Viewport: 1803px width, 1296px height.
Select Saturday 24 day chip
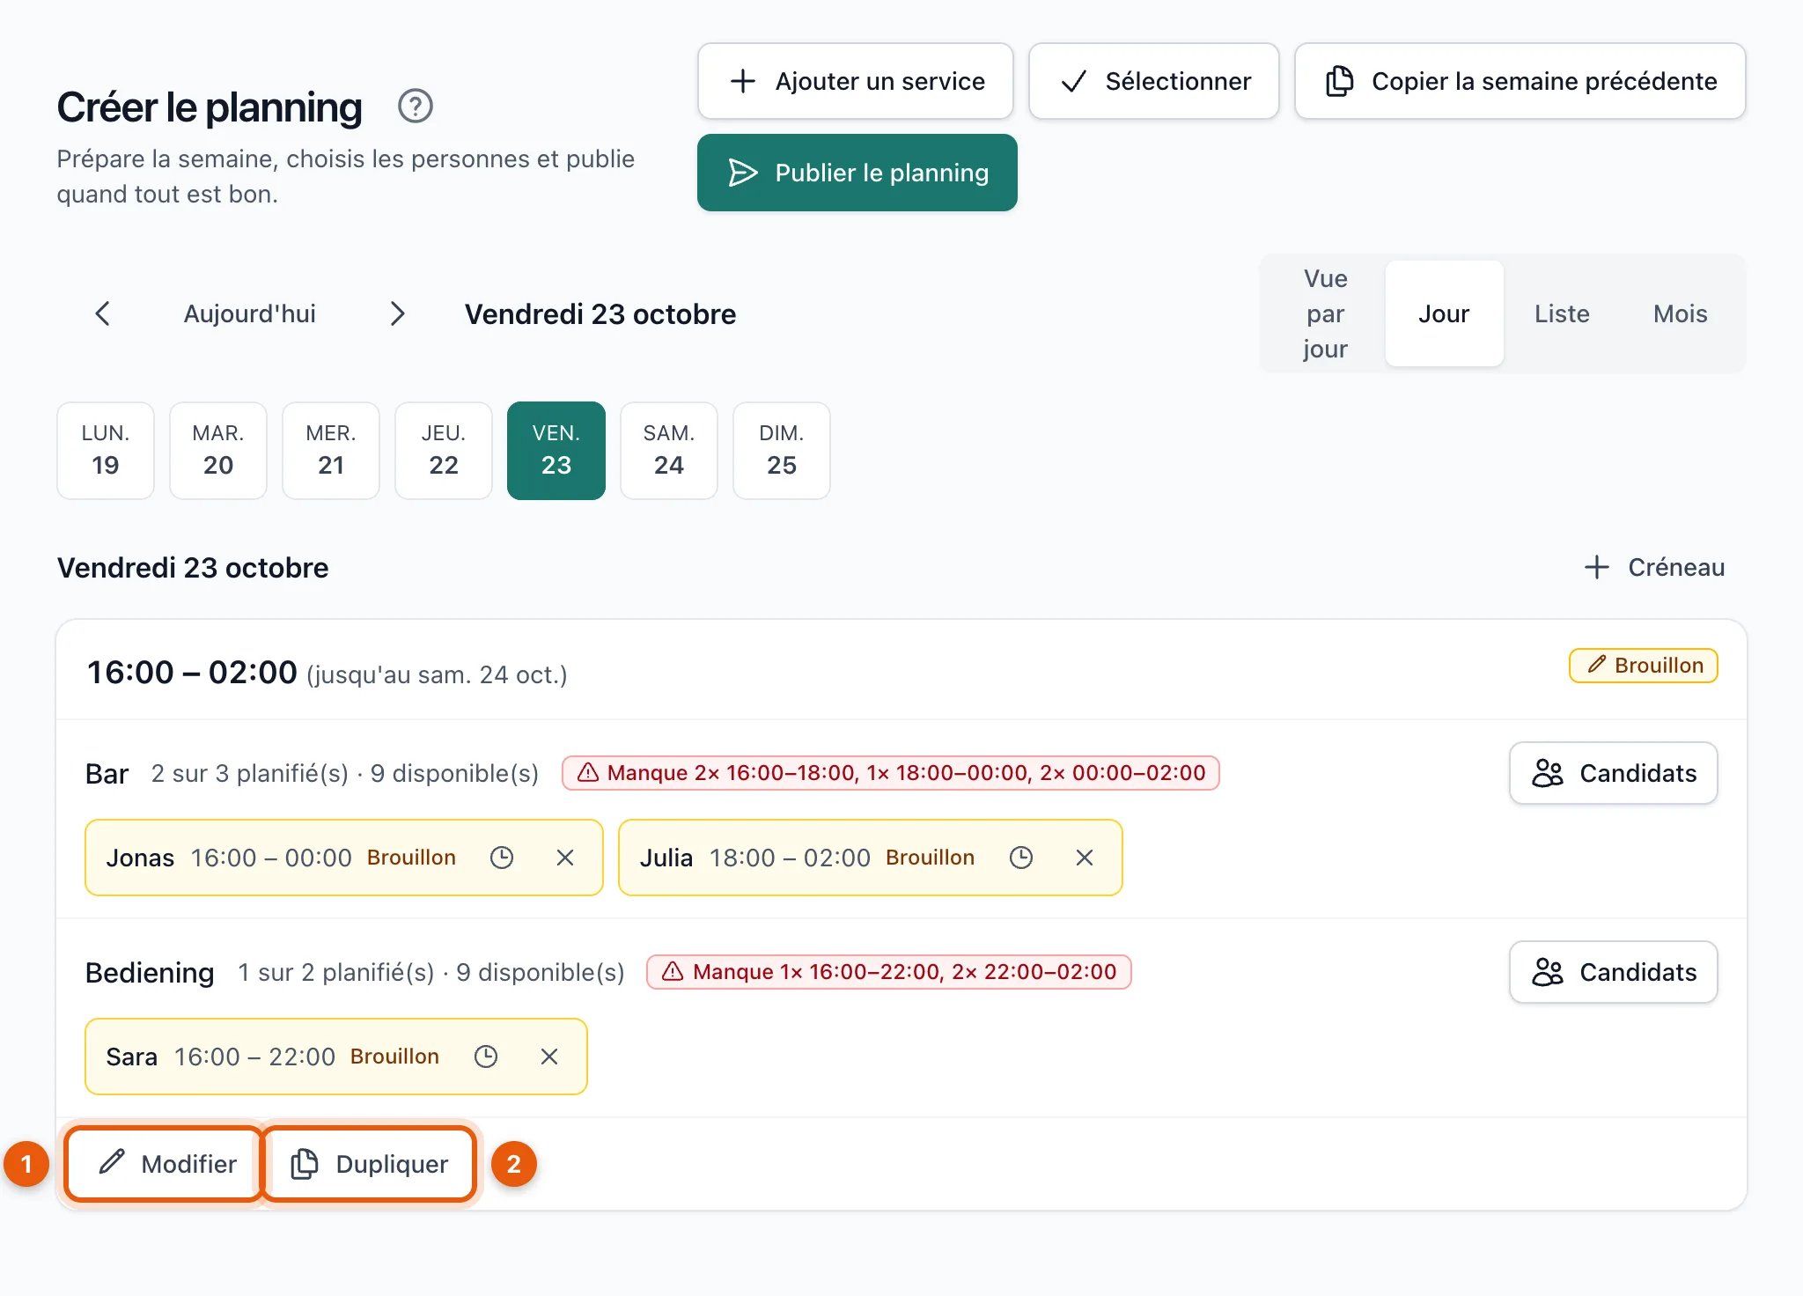669,451
